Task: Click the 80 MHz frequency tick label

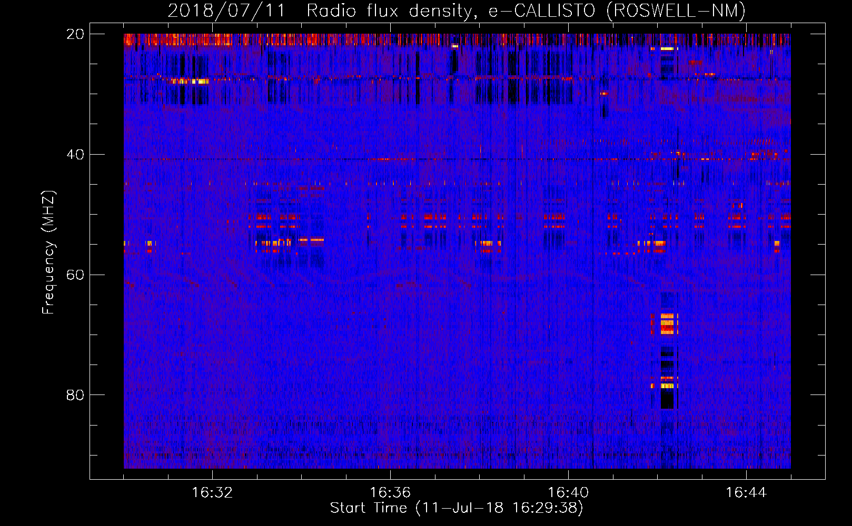Action: 75,395
